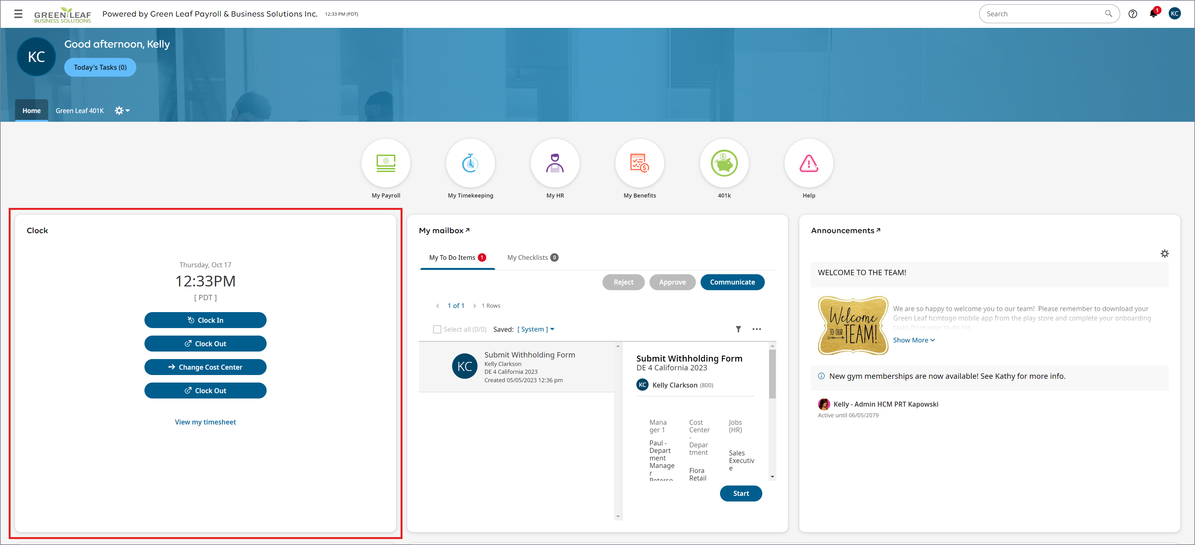
Task: Check the Select all checkbox
Action: [x=436, y=330]
